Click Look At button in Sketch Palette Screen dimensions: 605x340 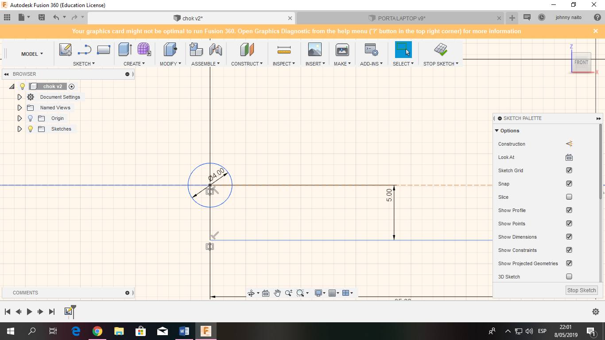[x=569, y=157]
